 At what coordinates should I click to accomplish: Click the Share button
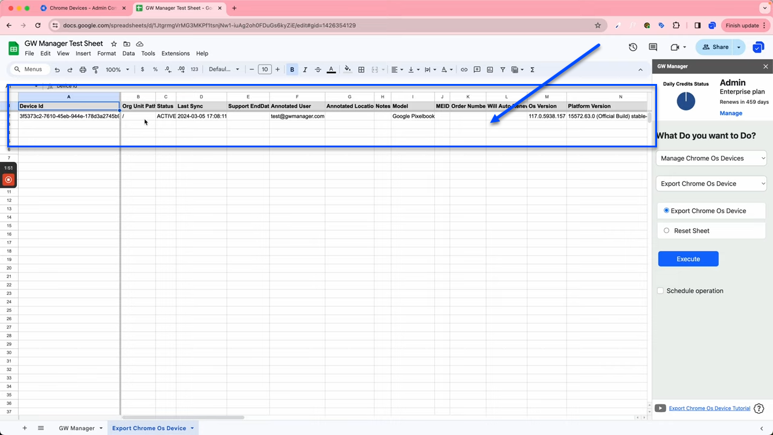pyautogui.click(x=714, y=47)
